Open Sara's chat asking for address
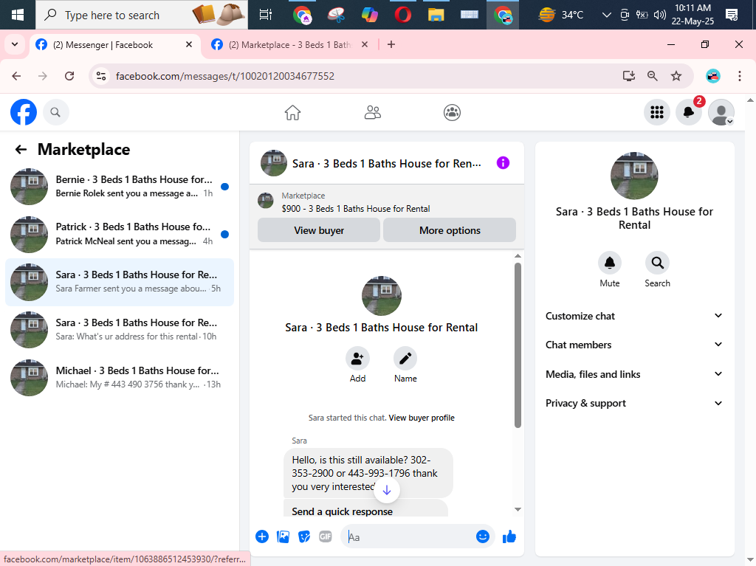The width and height of the screenshot is (756, 566). pyautogui.click(x=120, y=330)
